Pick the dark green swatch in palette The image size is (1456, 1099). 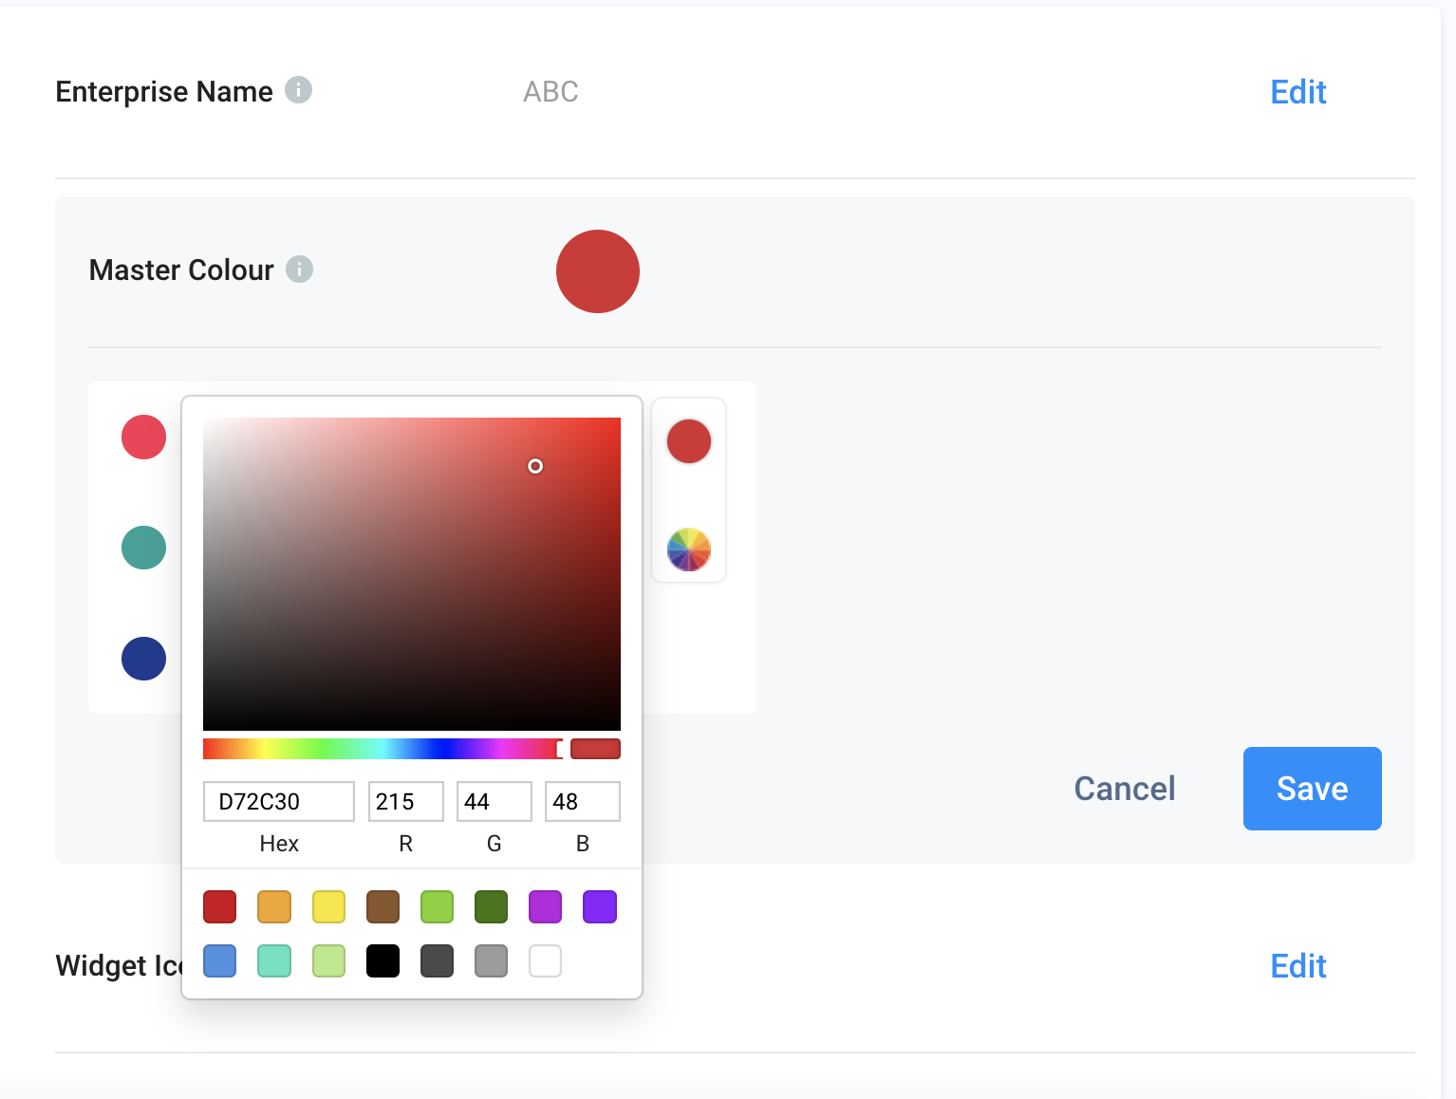pyautogui.click(x=492, y=907)
